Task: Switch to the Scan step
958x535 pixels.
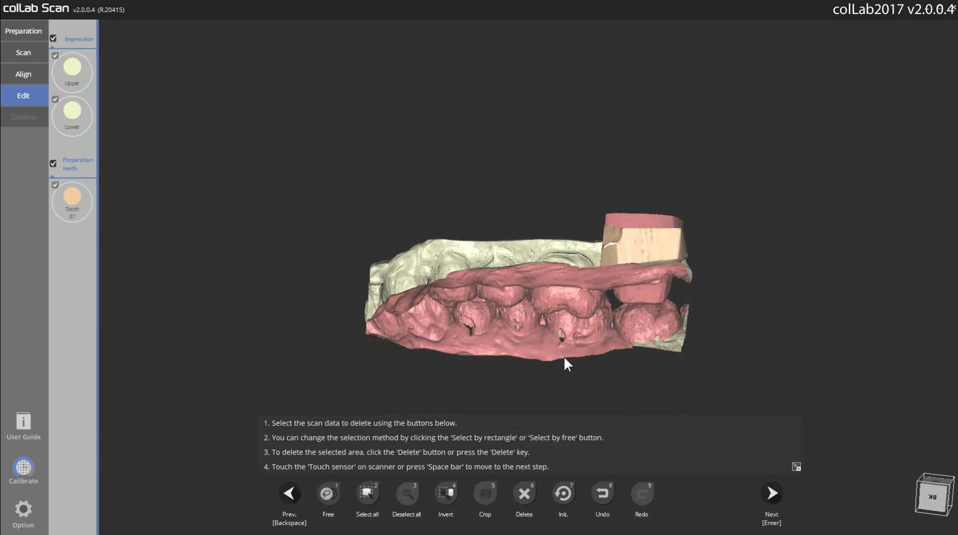Action: [x=24, y=52]
